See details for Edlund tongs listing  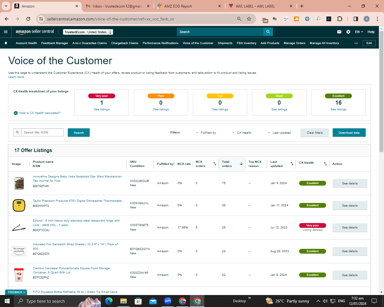click(350, 228)
